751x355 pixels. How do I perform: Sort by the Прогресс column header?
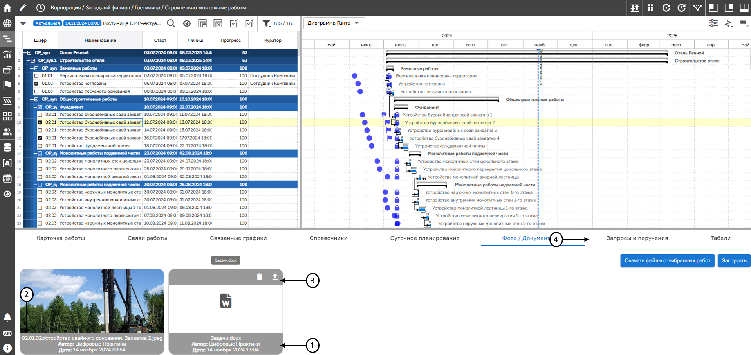(x=231, y=40)
